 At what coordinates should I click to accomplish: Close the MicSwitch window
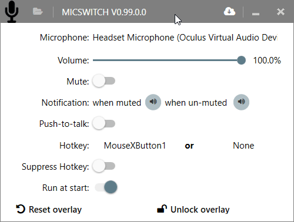tap(280, 12)
